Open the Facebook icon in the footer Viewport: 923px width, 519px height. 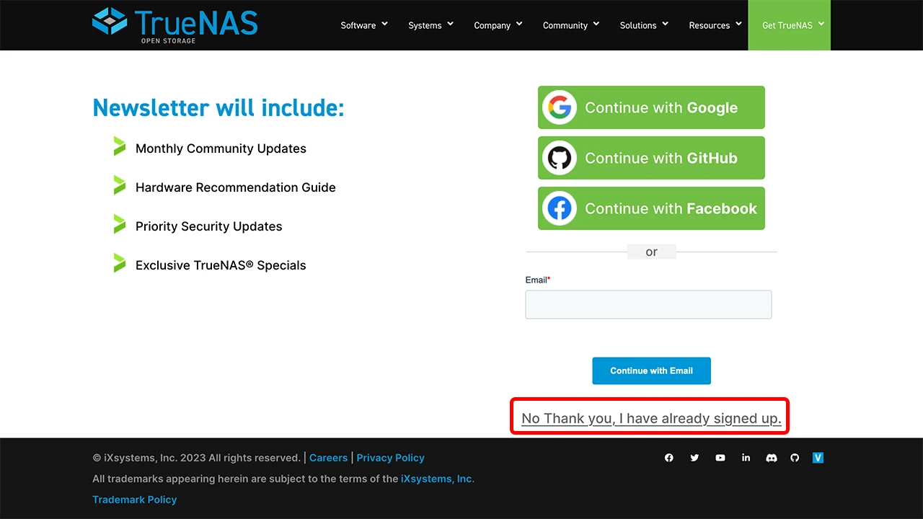[x=668, y=458]
